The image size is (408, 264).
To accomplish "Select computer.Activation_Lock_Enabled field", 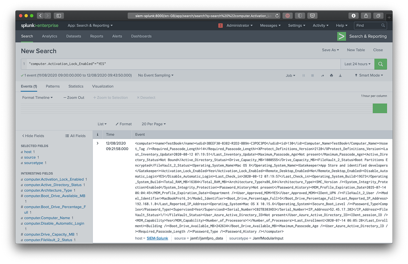I will point(54,179).
